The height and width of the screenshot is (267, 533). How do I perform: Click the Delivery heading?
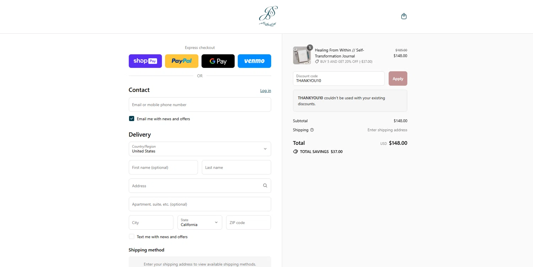[140, 135]
